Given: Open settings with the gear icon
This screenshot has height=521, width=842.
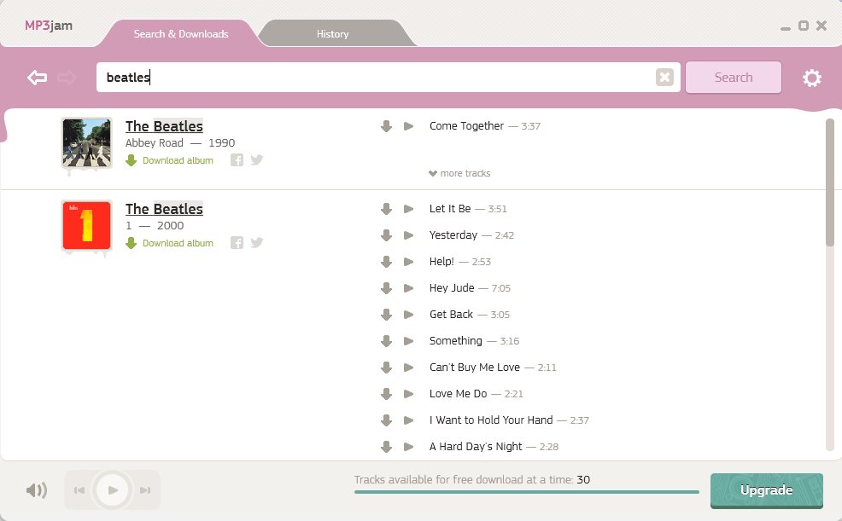Looking at the screenshot, I should (812, 78).
